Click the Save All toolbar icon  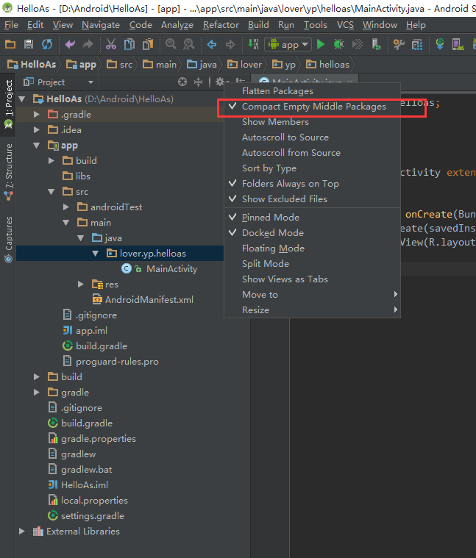coord(29,45)
